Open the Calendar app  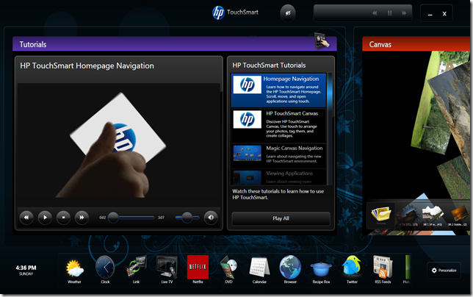click(x=259, y=269)
